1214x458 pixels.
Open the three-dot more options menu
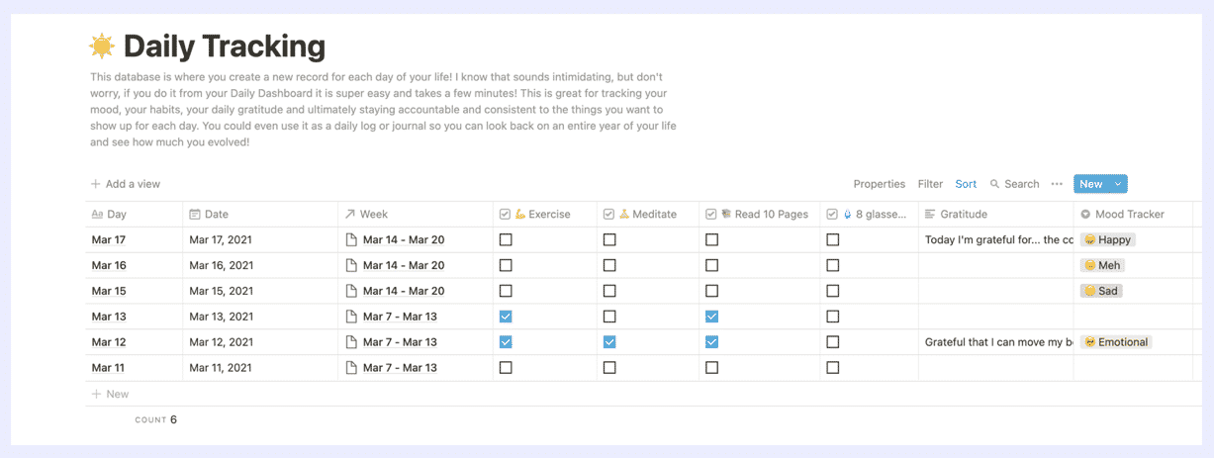coord(1057,184)
